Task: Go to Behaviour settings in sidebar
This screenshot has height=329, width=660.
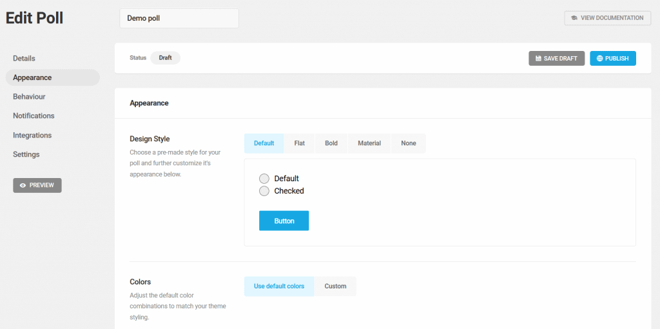Action: [x=29, y=97]
